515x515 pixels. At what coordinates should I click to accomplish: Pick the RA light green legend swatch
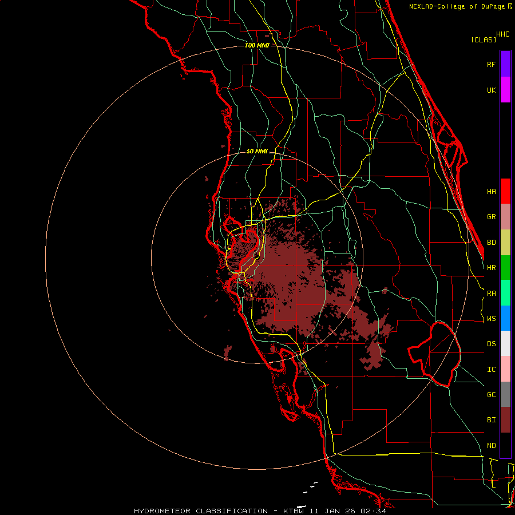pos(505,293)
